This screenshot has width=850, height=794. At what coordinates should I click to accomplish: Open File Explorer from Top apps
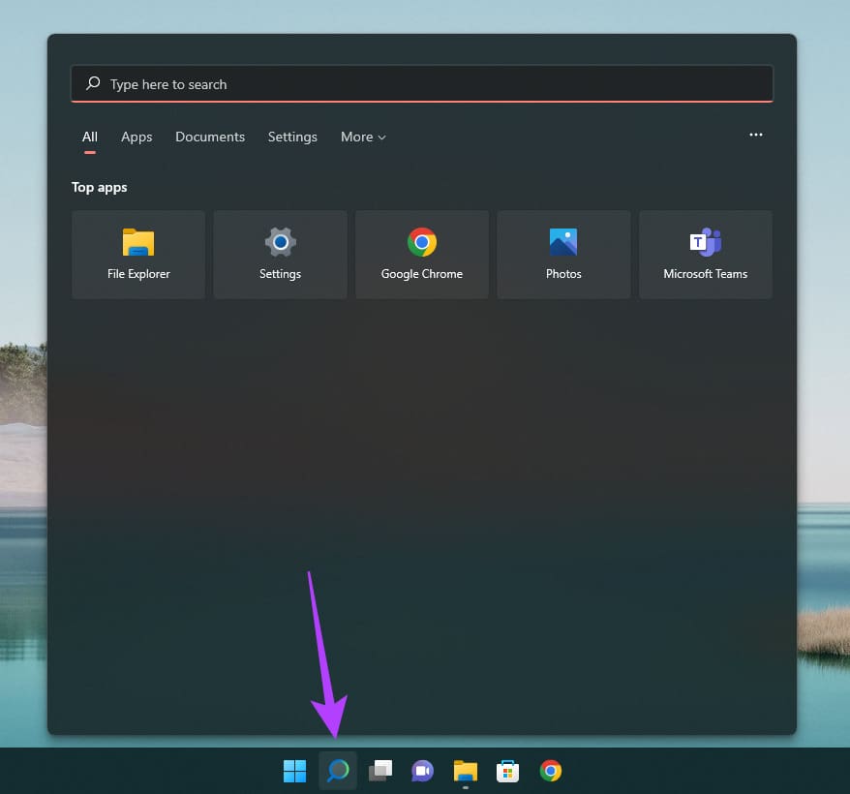pos(137,255)
